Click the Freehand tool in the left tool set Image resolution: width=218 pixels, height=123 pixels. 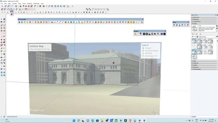4,25
